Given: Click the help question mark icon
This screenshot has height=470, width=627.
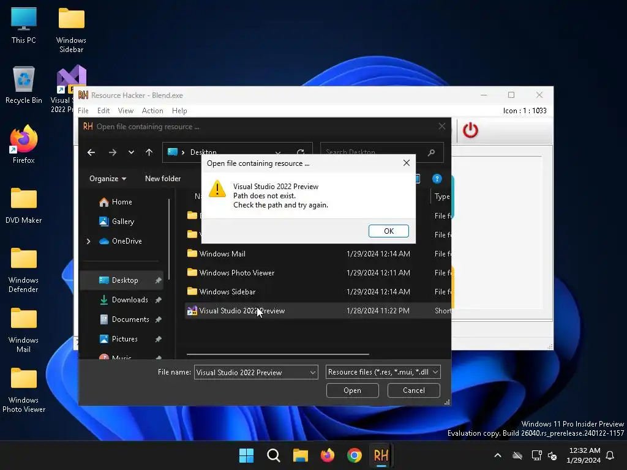Looking at the screenshot, I should click(x=437, y=179).
